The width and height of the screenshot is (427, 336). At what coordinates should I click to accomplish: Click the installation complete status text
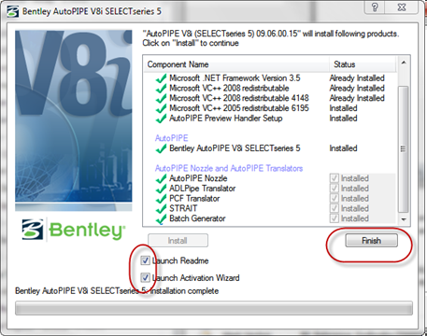(117, 291)
